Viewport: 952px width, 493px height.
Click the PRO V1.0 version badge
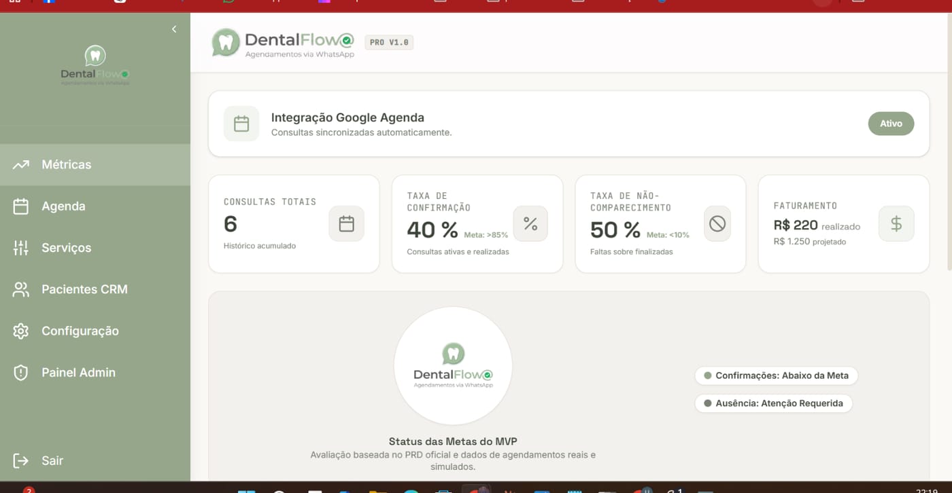tap(389, 42)
